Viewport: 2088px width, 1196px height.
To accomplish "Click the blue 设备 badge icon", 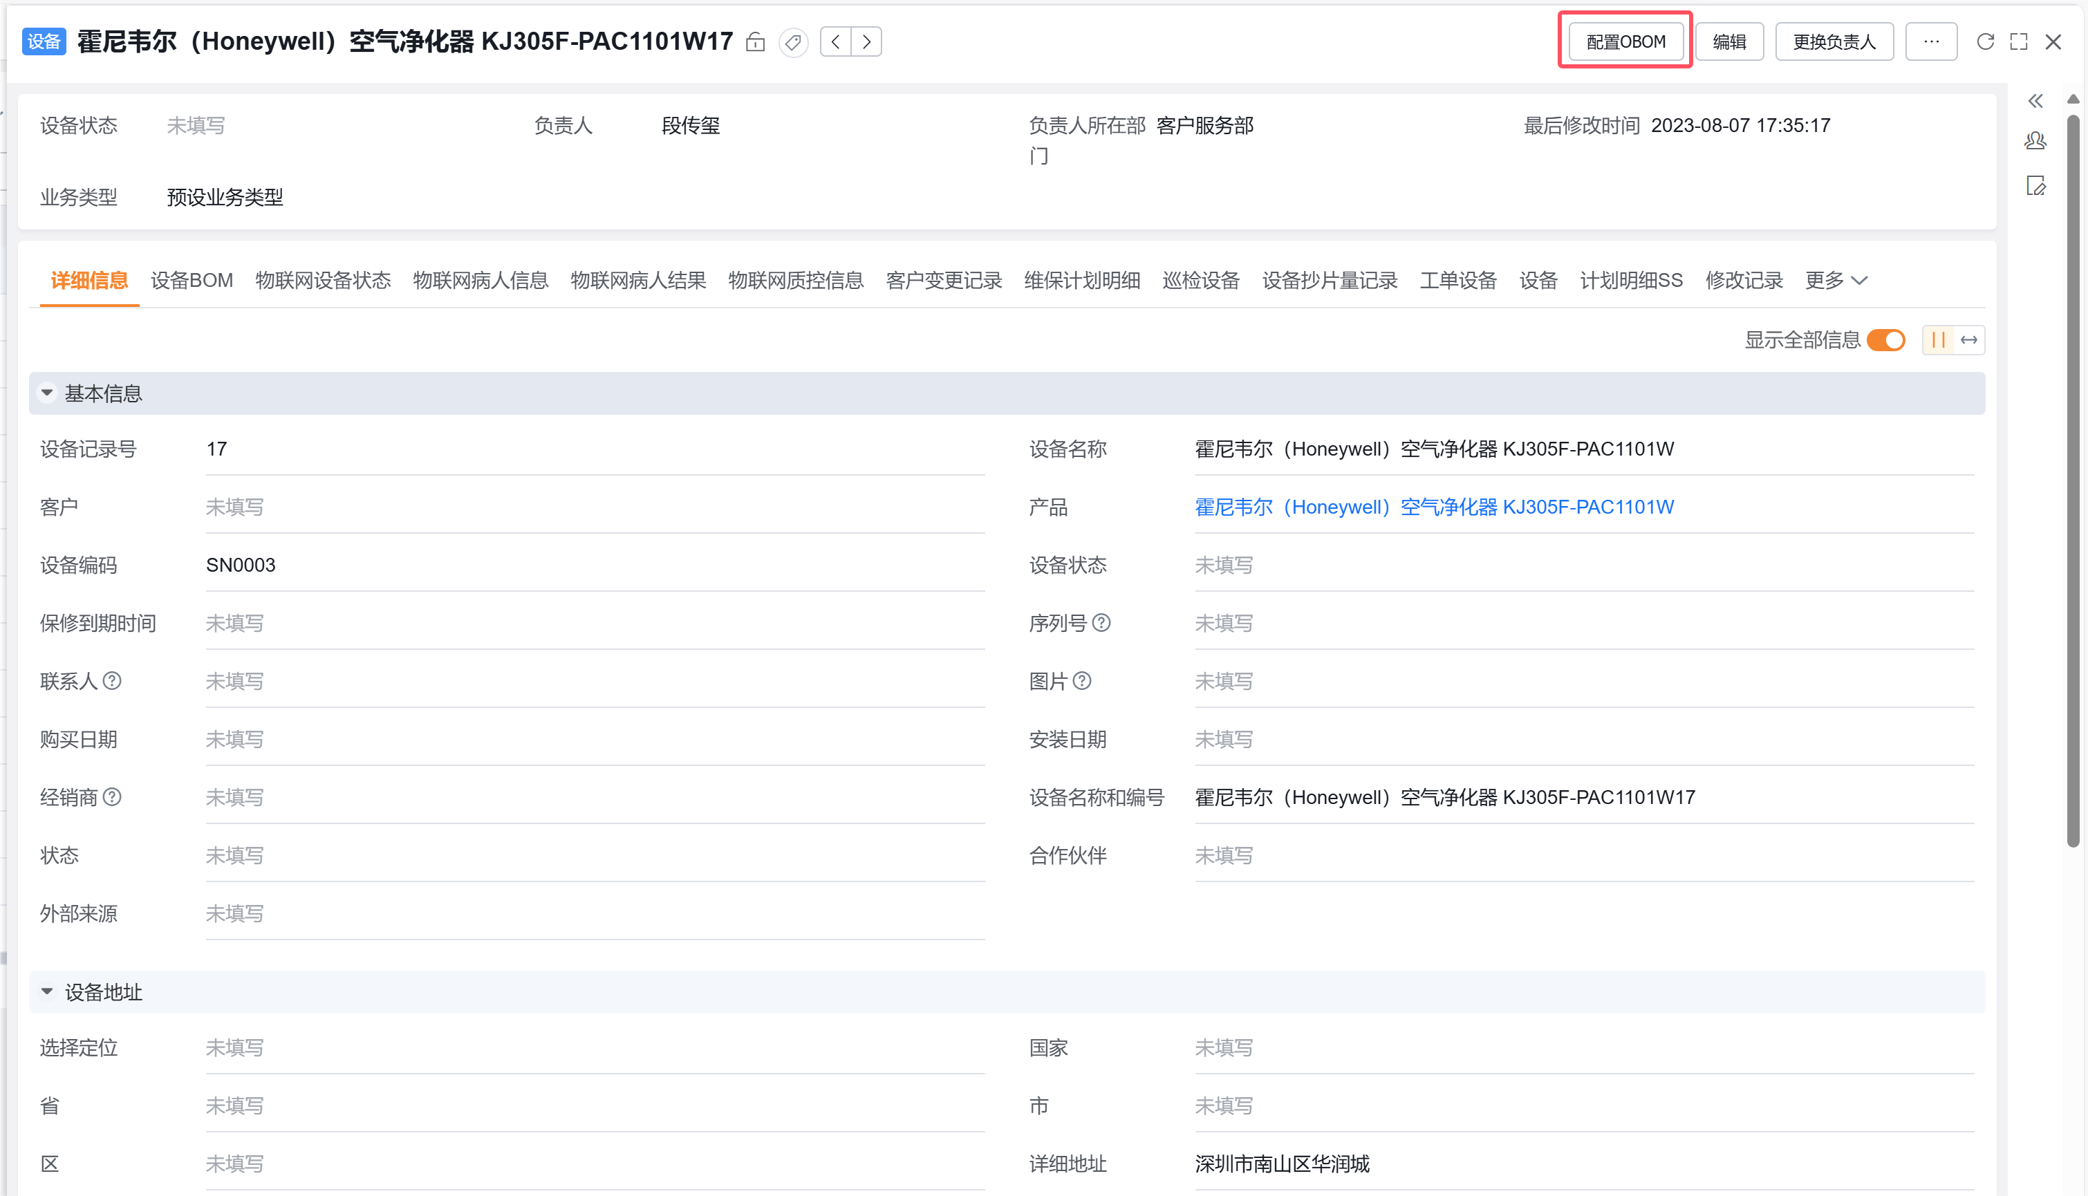I will point(44,42).
